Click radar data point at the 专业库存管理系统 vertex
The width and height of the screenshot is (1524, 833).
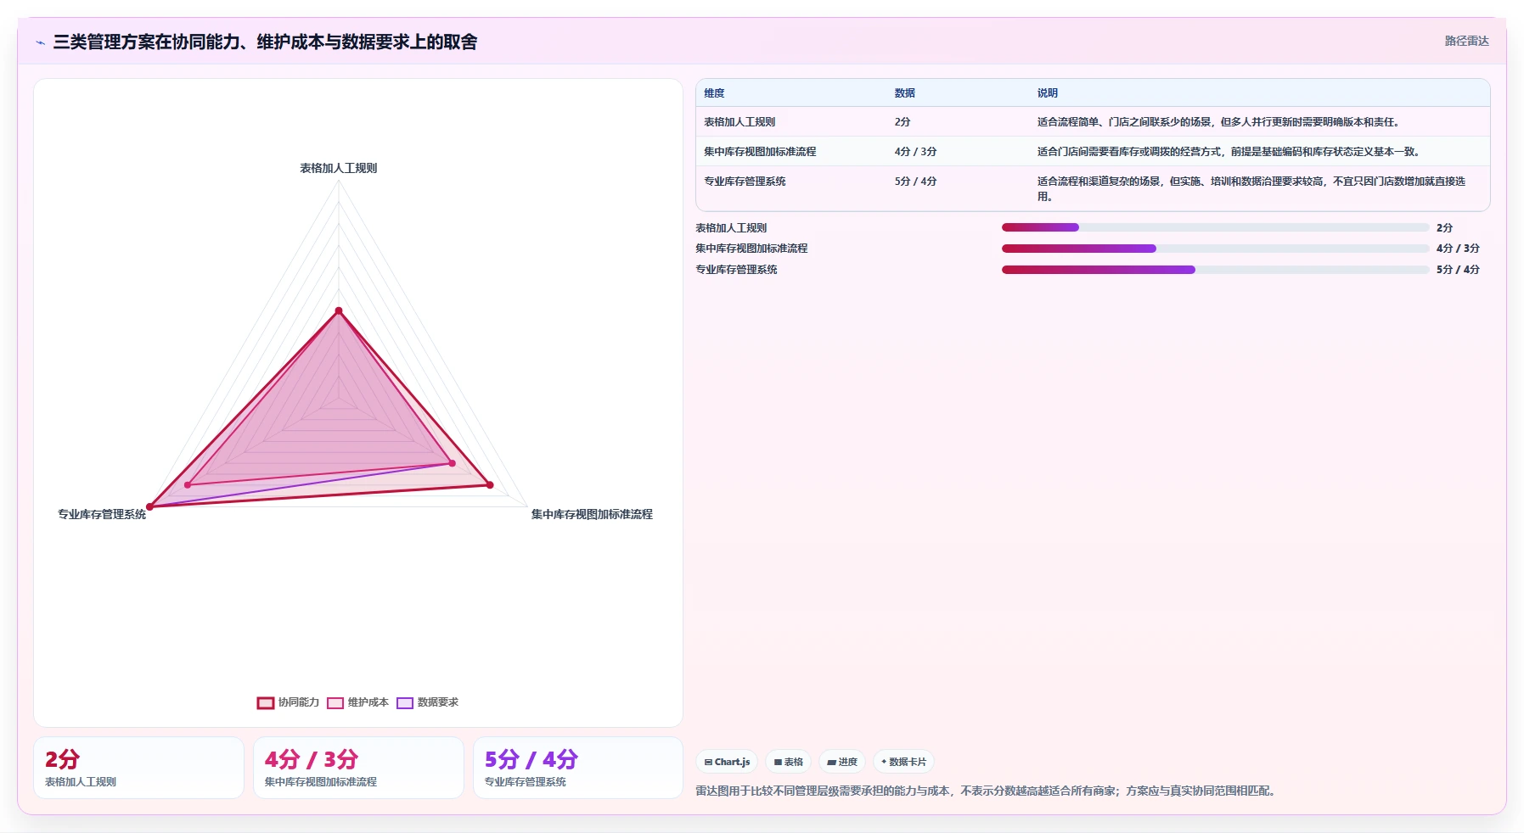[x=149, y=507]
